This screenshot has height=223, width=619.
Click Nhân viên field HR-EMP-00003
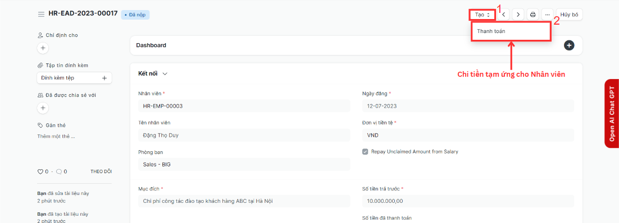pos(244,106)
